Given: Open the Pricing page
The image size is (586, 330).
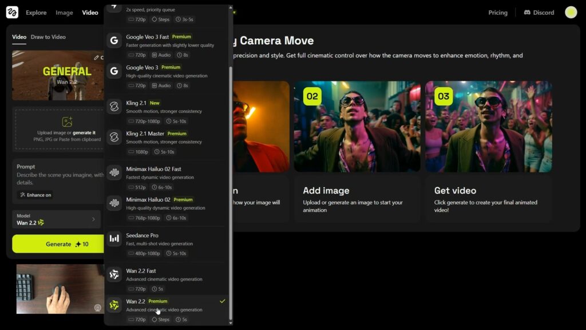Looking at the screenshot, I should [498, 13].
